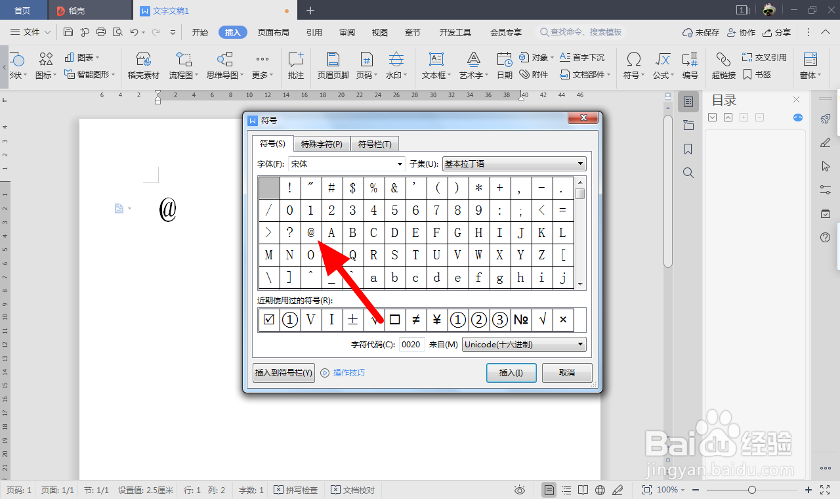840x499 pixels.
Task: Toggle 文档校对 in status bar
Action: coord(352,490)
